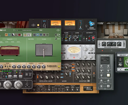Flip the black Power rocker switch
The height and width of the screenshot is (105, 128).
point(27,74)
